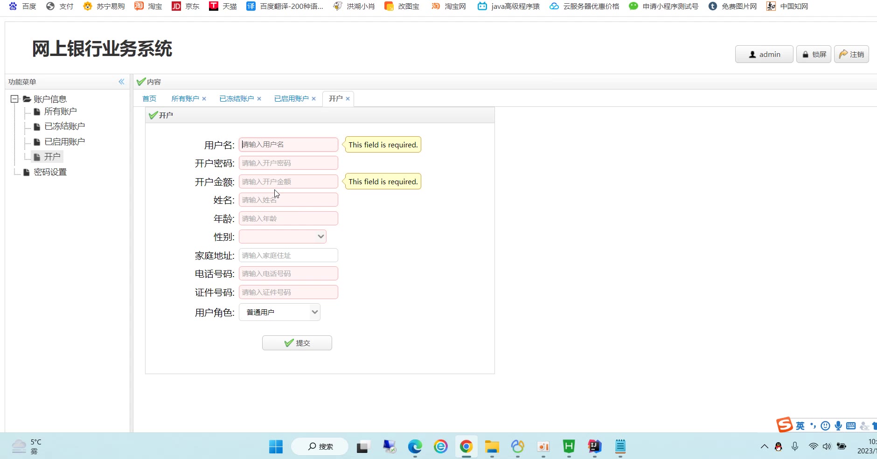Click the 电话号码 input field
The width and height of the screenshot is (877, 459).
pyautogui.click(x=288, y=274)
